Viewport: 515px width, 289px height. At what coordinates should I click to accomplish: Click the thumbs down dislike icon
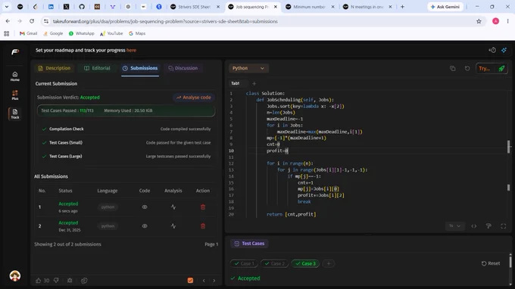click(56, 281)
